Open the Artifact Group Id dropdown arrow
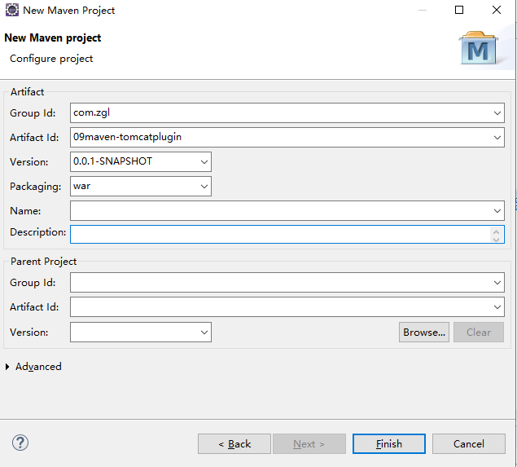The image size is (517, 467). pyautogui.click(x=497, y=113)
